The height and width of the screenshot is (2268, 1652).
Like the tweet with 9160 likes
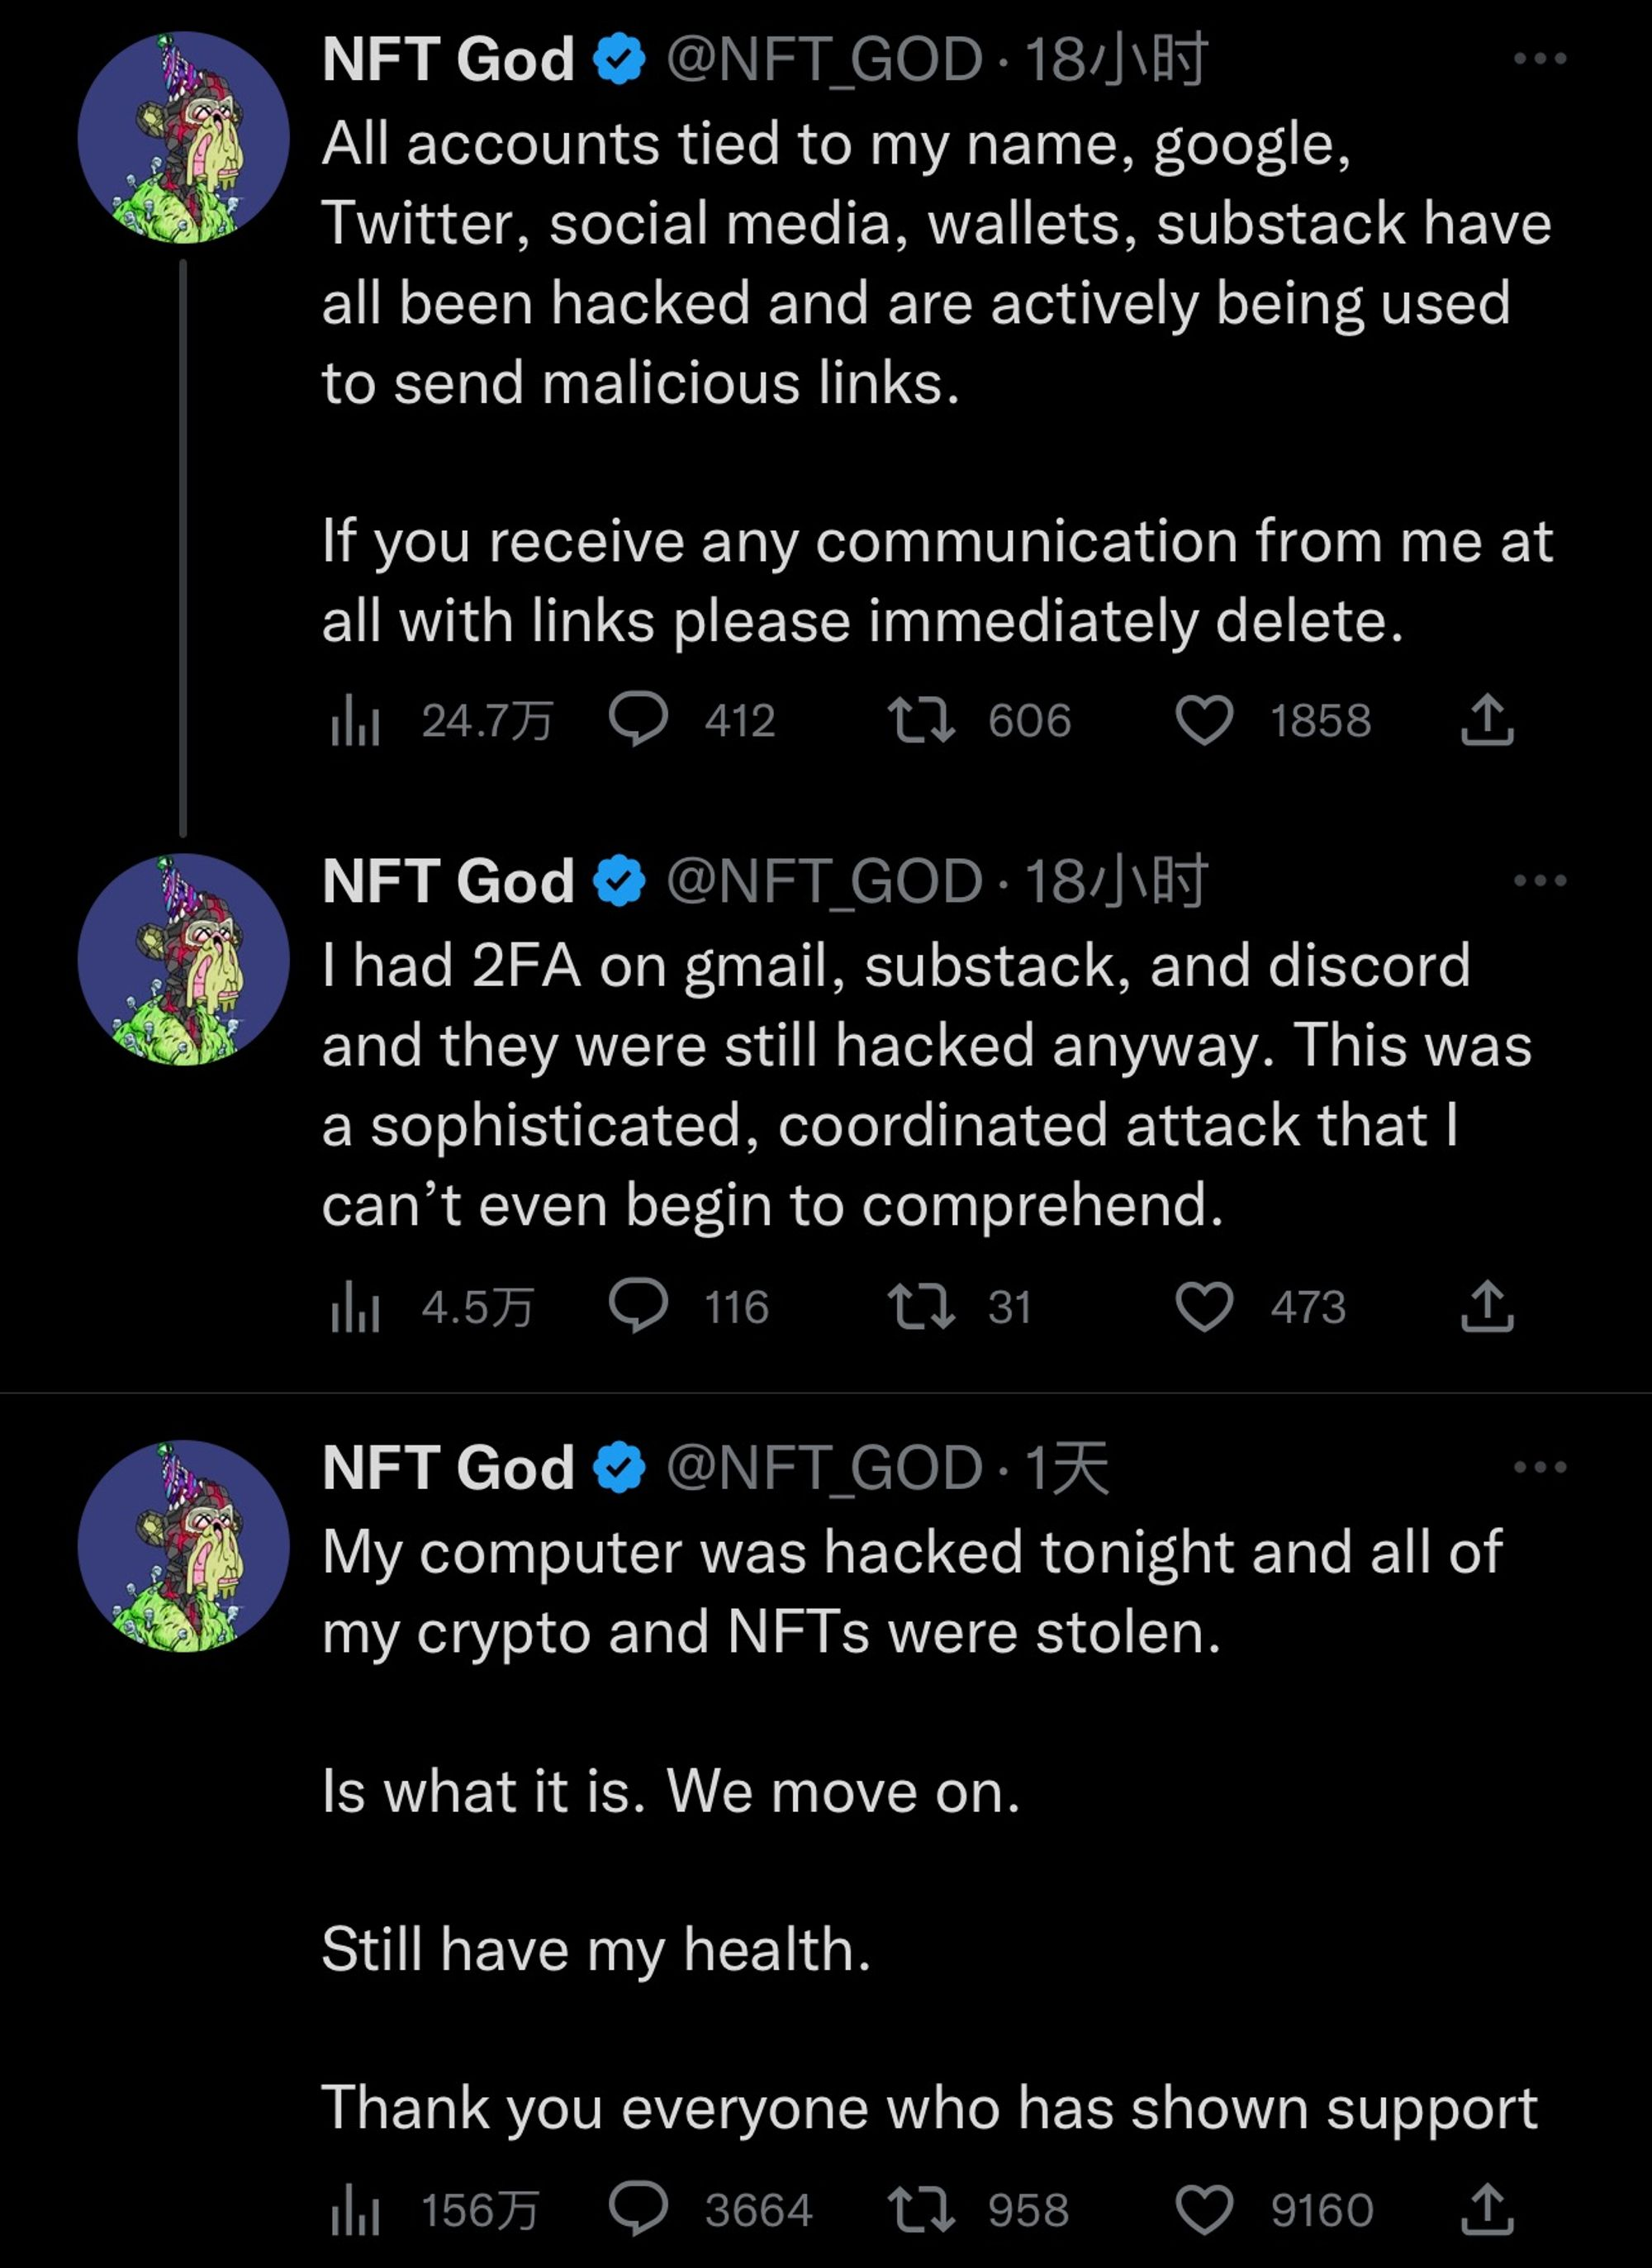1204,2210
